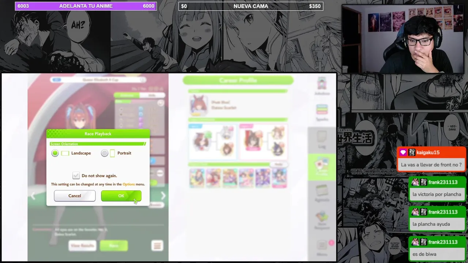Open the Menu sidebar icon with red badge

tap(322, 248)
